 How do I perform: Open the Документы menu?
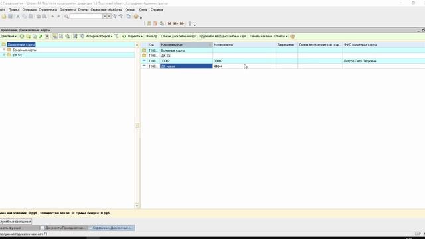pyautogui.click(x=68, y=9)
